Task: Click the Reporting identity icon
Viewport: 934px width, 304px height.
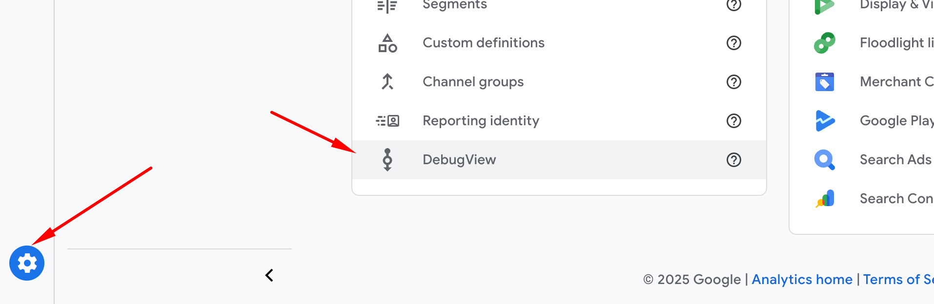Action: coord(387,121)
